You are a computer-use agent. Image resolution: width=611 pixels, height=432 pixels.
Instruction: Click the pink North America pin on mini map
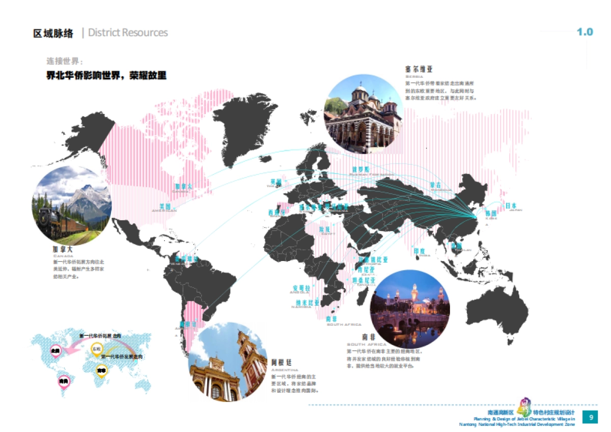55,351
